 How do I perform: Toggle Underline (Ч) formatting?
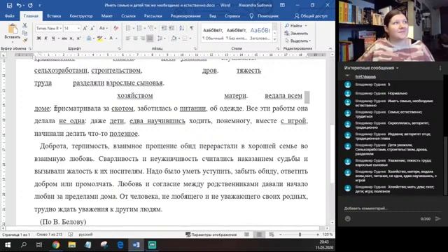53,38
